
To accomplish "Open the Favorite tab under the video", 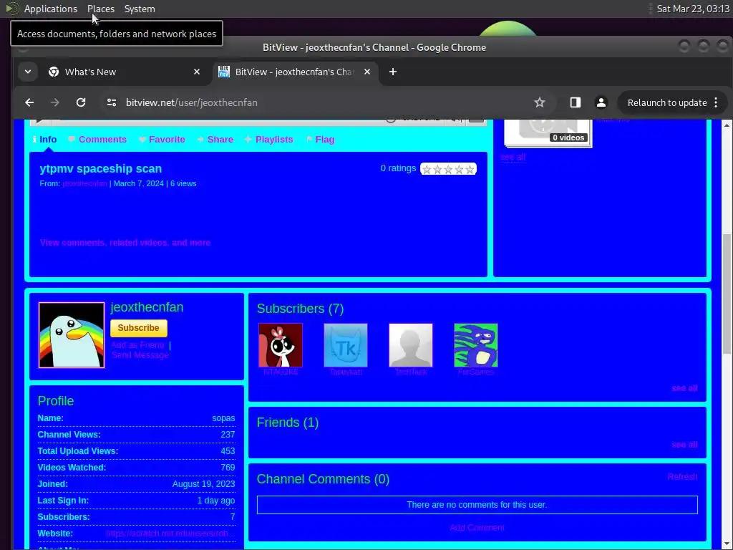I will coord(167,140).
